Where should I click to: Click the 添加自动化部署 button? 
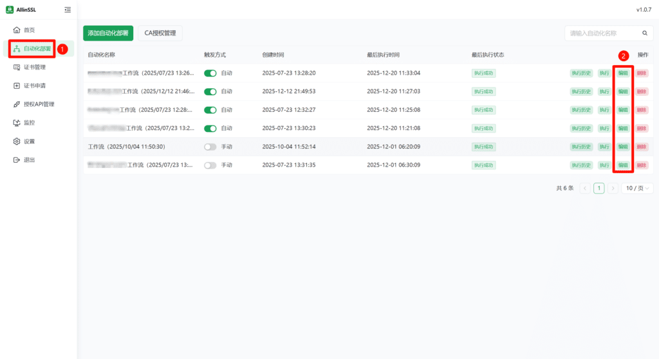click(x=108, y=33)
